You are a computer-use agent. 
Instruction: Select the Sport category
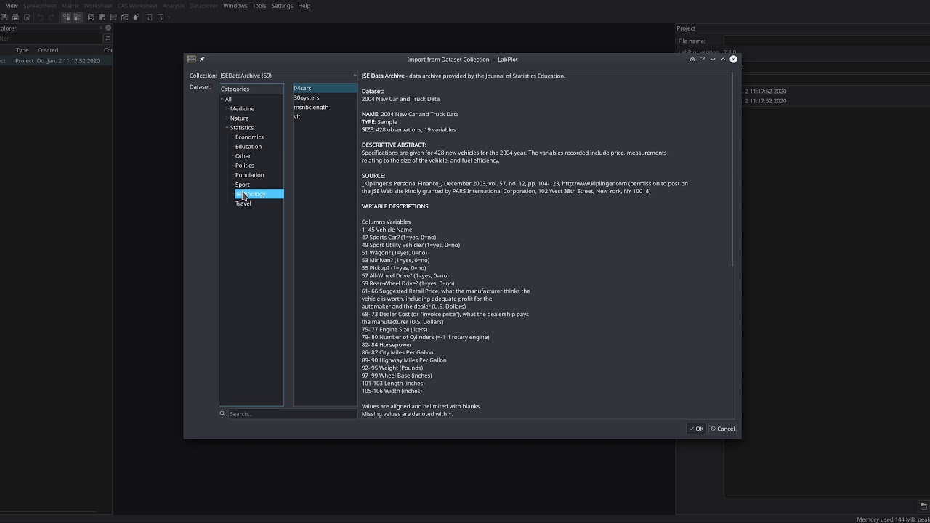242,184
